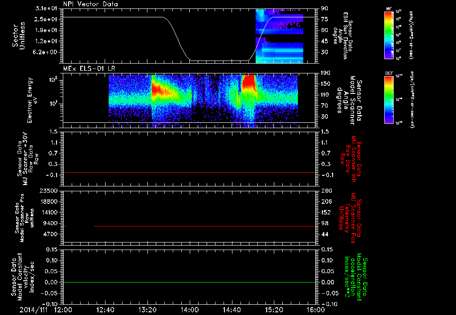Click the '18800' scanner position tick label
The width and height of the screenshot is (456, 315).
click(48, 202)
